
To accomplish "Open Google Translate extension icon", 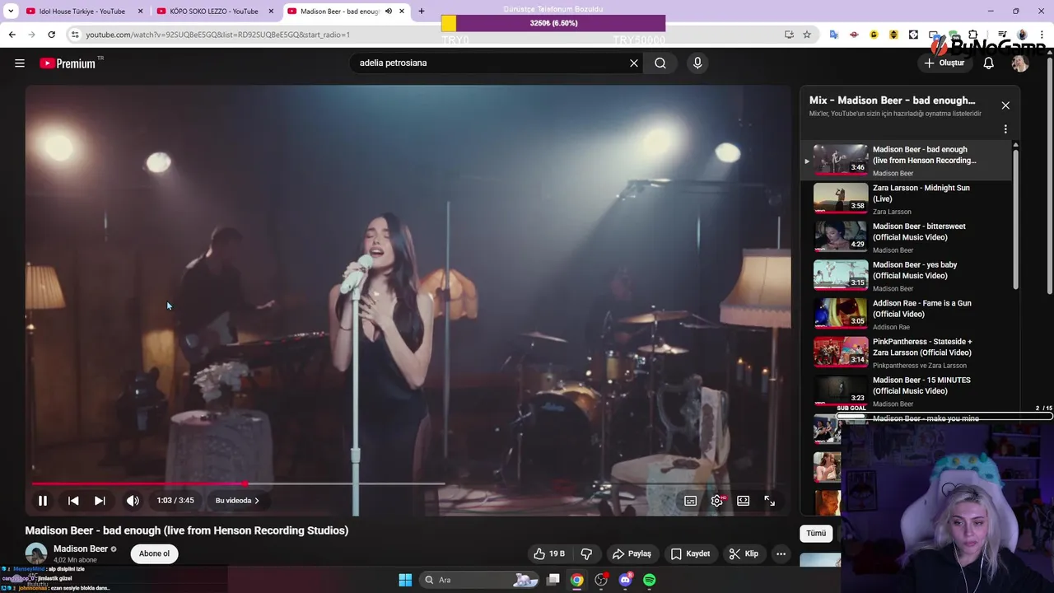I will (x=834, y=35).
